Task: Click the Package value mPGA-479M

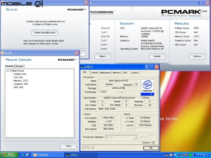Action: click(x=118, y=88)
